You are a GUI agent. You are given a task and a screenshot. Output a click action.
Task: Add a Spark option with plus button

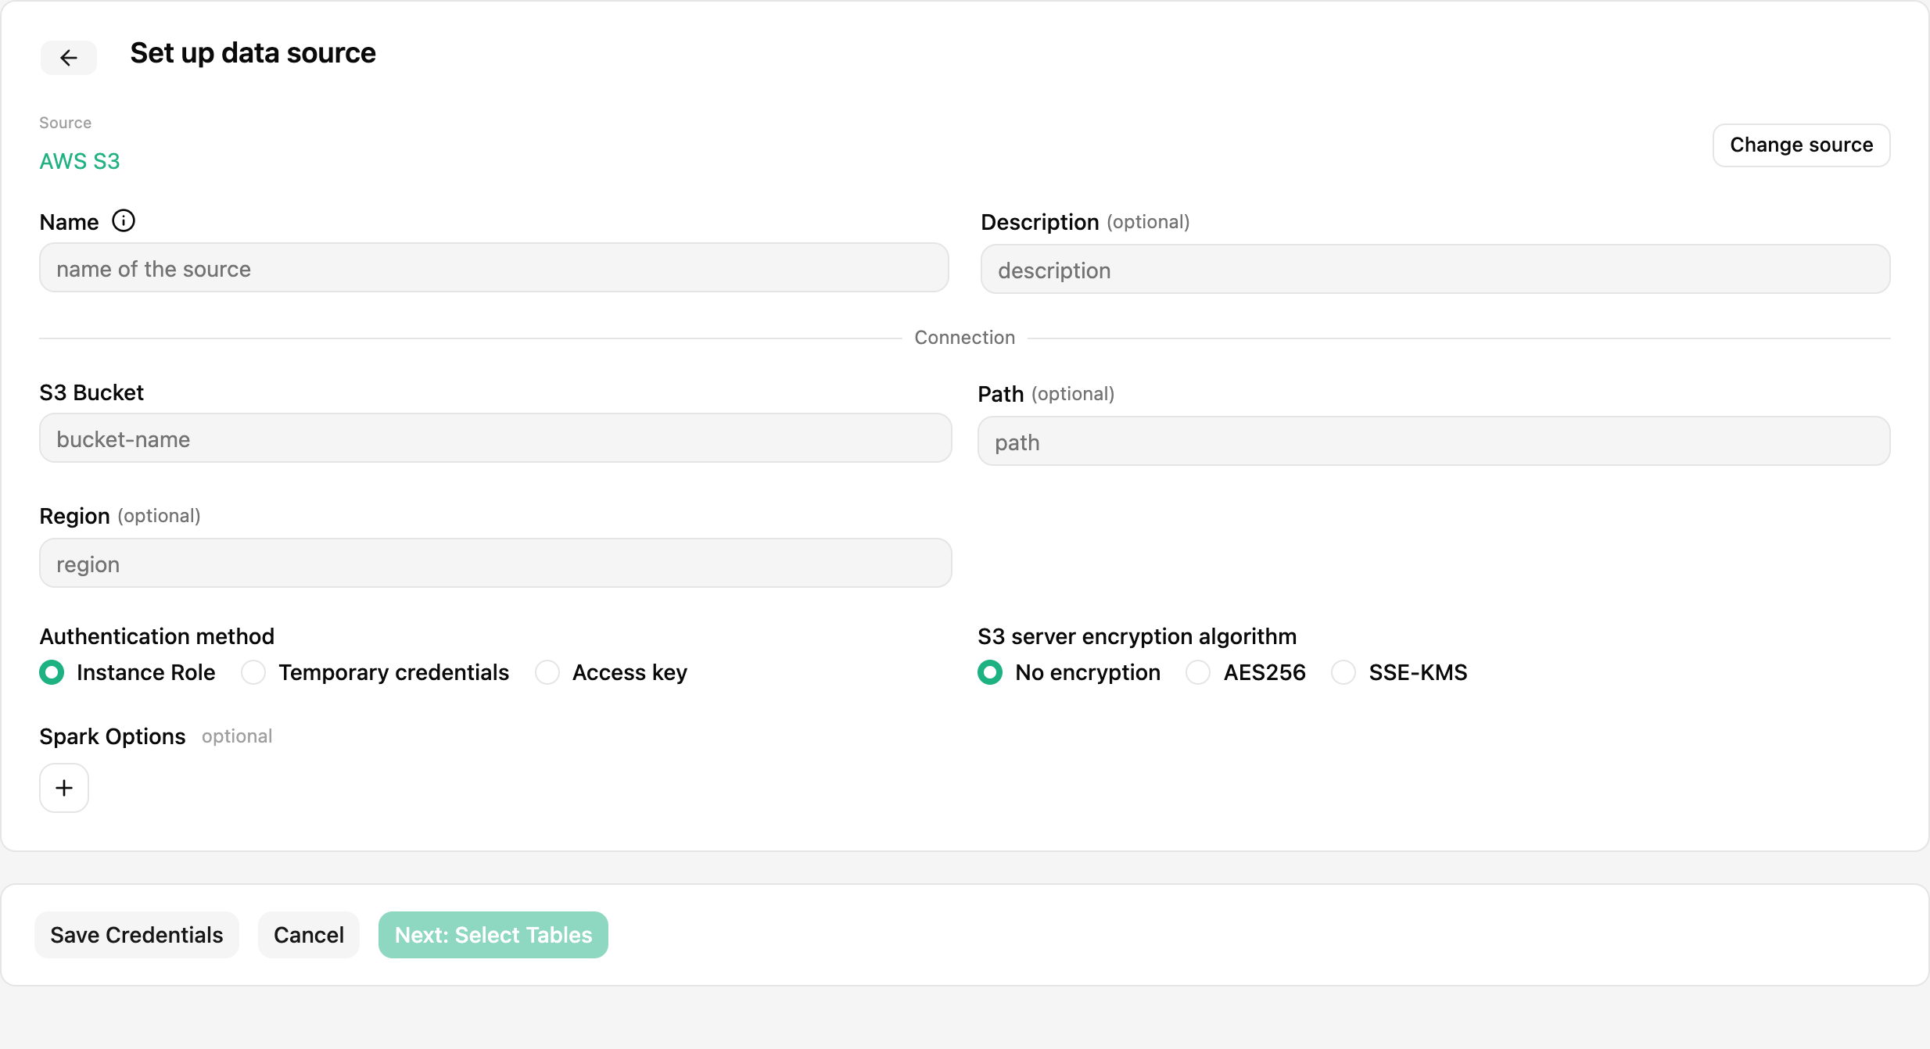tap(64, 788)
